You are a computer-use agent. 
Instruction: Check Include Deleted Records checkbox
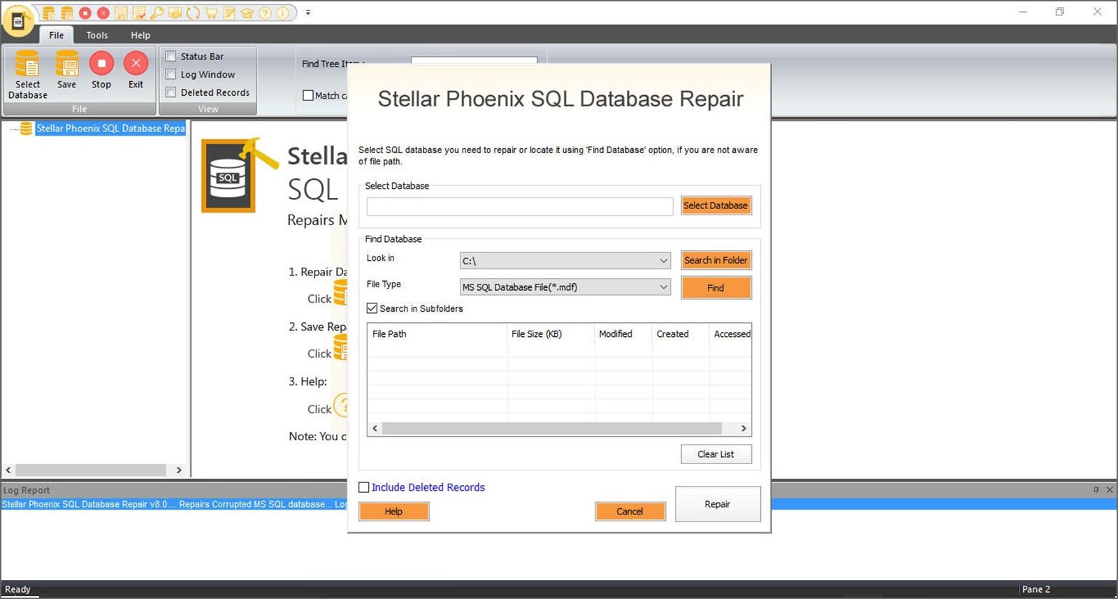click(363, 487)
